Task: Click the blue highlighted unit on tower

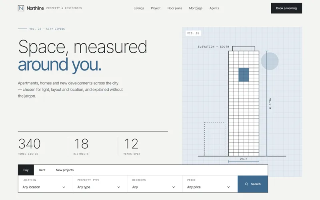Action: [x=244, y=75]
